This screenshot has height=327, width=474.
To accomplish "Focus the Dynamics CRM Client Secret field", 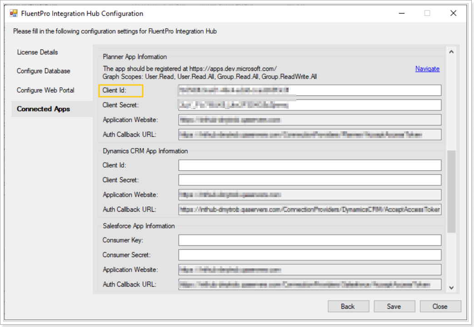I will [x=309, y=180].
